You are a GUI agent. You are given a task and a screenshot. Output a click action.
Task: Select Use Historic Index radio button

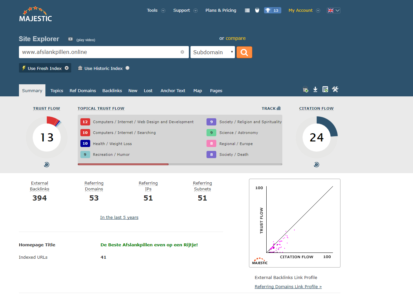click(127, 68)
